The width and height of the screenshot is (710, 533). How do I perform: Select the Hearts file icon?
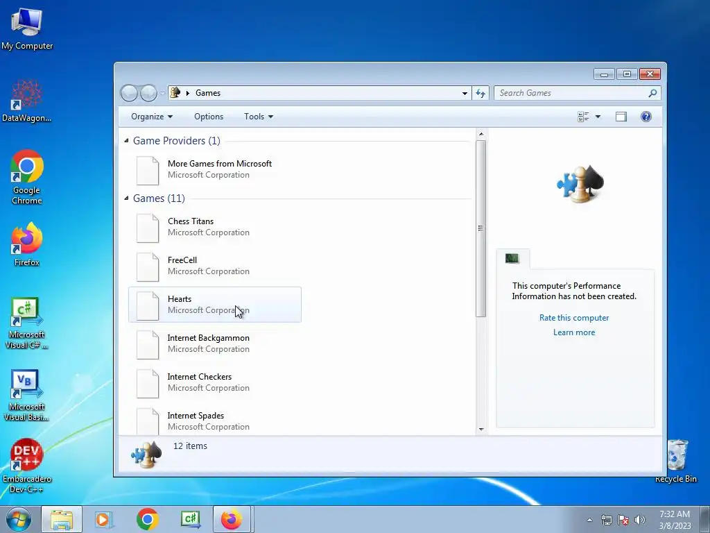148,306
